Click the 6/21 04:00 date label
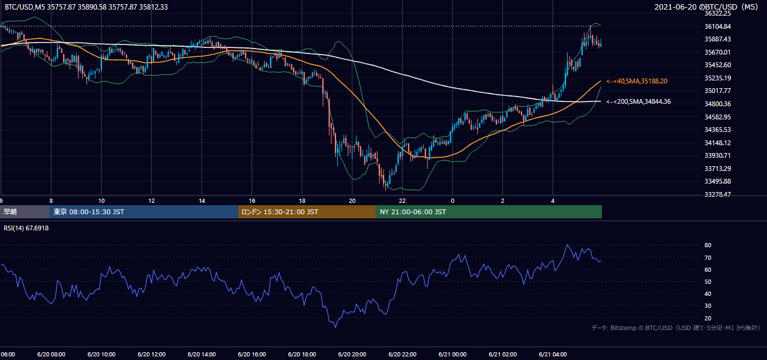Screen dimensions: 767x360 (x=553, y=354)
